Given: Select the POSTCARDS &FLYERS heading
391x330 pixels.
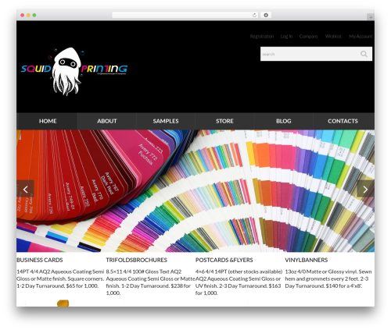Looking at the screenshot, I should point(224,260).
